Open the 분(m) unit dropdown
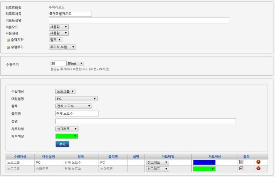The image size is (275, 177). coord(75,64)
